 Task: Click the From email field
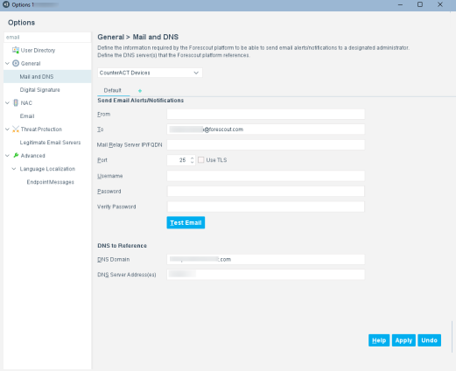click(265, 114)
